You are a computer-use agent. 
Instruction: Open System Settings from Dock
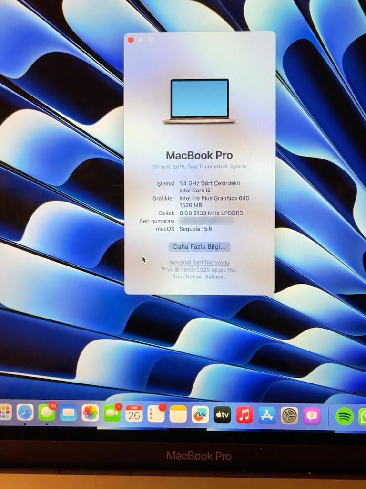[x=289, y=415]
